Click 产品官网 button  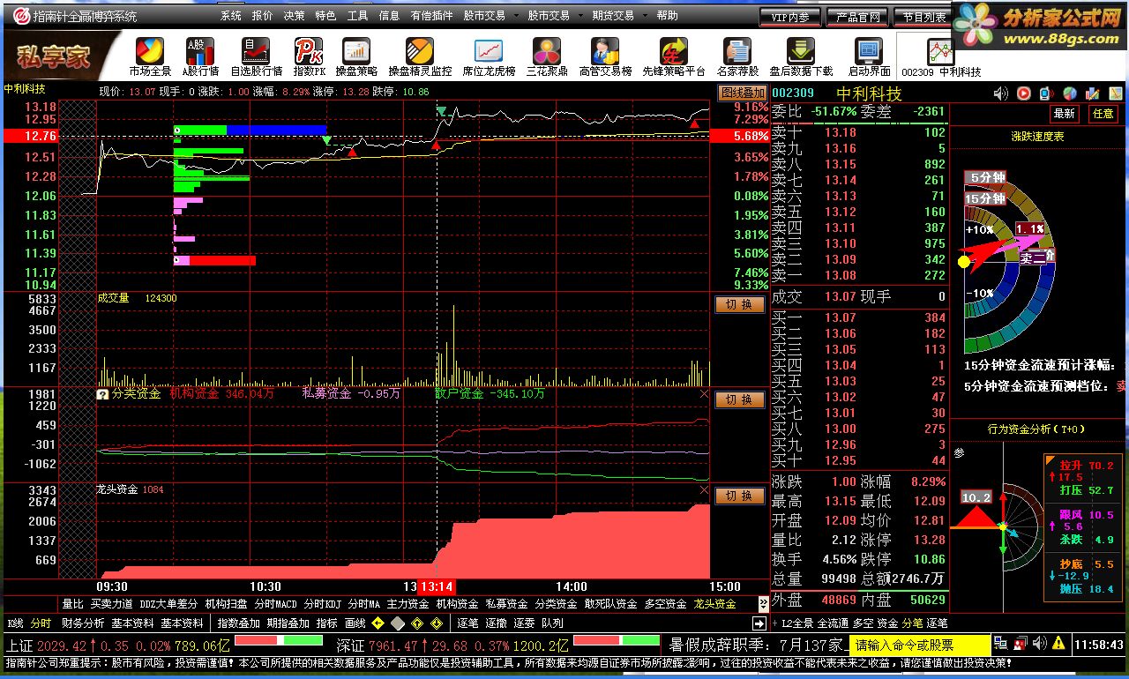point(857,17)
